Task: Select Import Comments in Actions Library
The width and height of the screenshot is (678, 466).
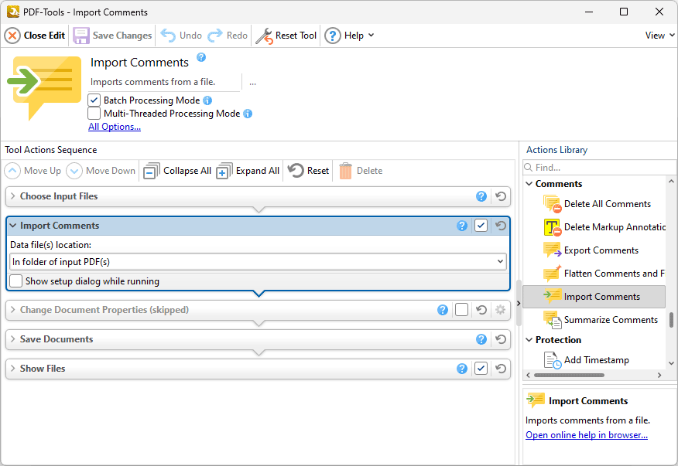Action: (x=594, y=297)
